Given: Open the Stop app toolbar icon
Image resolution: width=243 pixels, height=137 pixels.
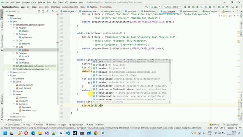Looking at the screenshot, I should click(x=214, y=7).
